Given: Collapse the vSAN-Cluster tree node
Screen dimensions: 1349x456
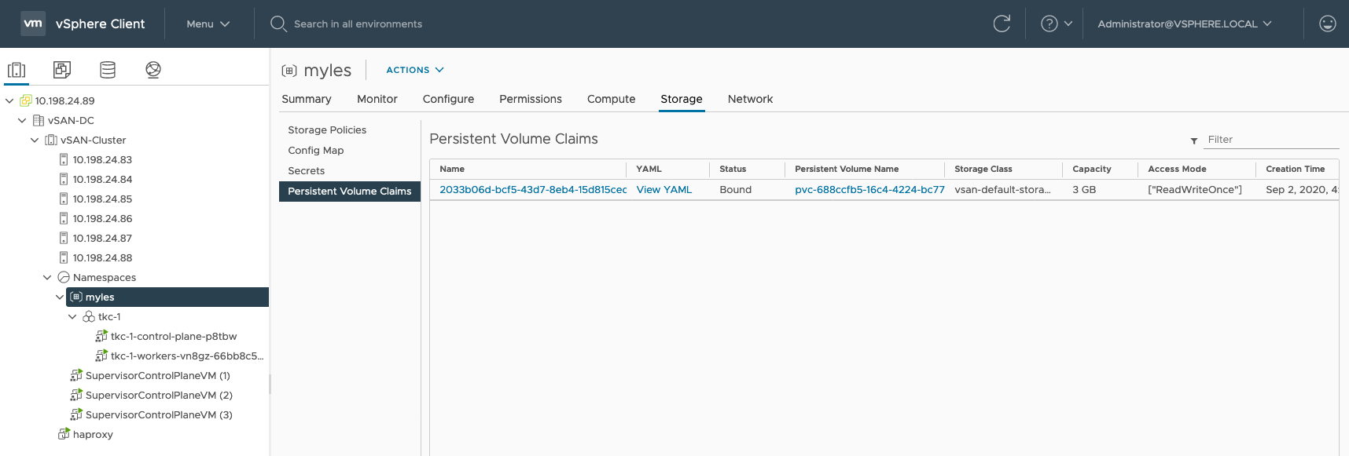Looking at the screenshot, I should tap(35, 140).
